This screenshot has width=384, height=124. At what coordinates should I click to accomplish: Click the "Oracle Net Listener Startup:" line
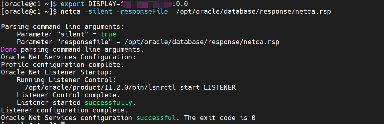click(57, 72)
